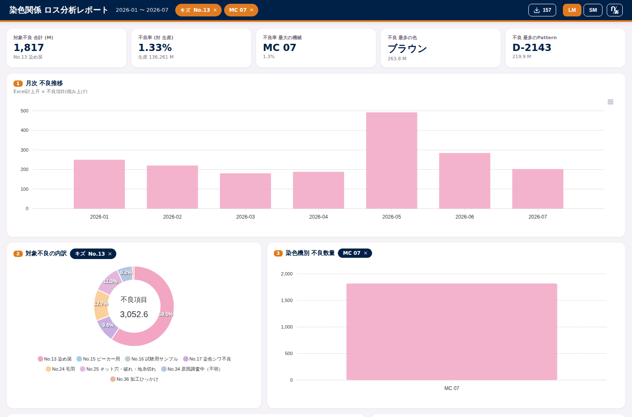
Task: Select the 2026-04 bar in monthly chart
Action: tap(319, 190)
